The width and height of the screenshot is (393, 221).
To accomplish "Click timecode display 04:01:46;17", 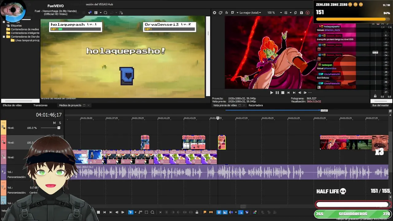I will pyautogui.click(x=49, y=115).
